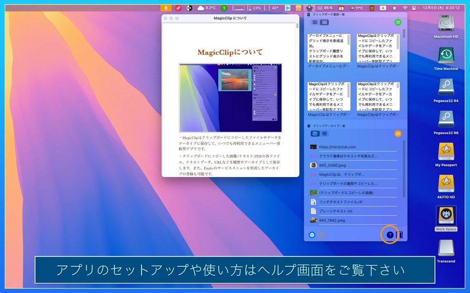Open the help screen with the question mark button

point(390,235)
